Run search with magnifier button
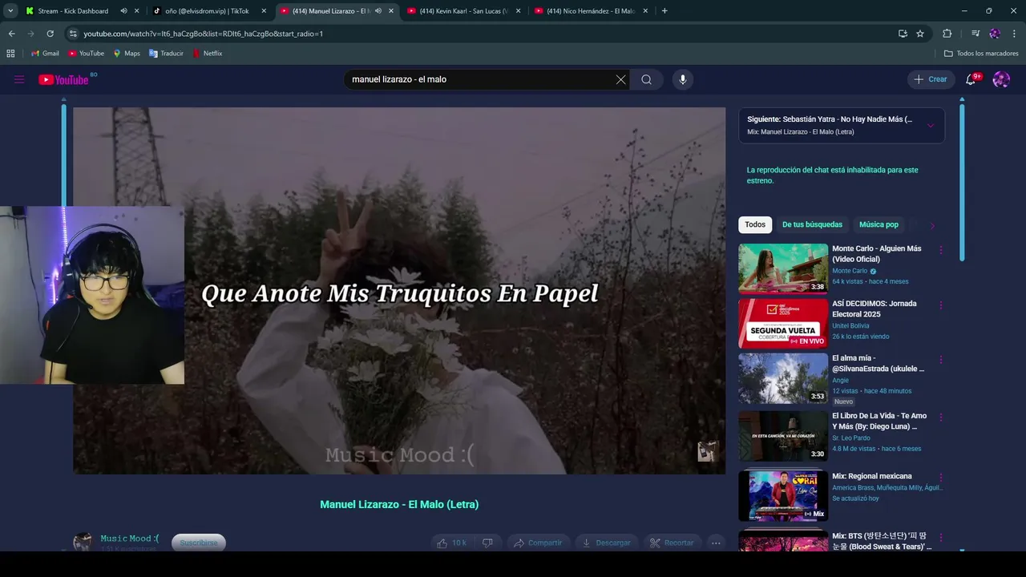 pos(646,79)
